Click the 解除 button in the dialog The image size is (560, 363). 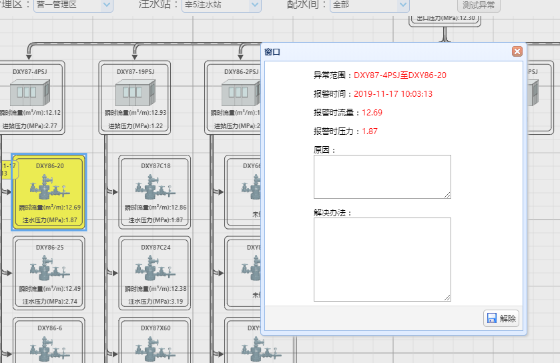[x=501, y=318]
